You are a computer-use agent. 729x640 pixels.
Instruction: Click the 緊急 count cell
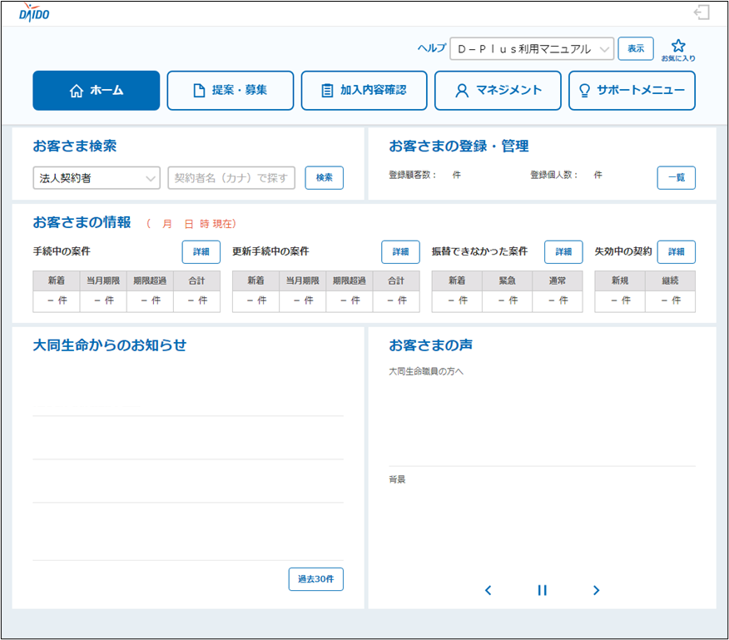click(x=508, y=301)
